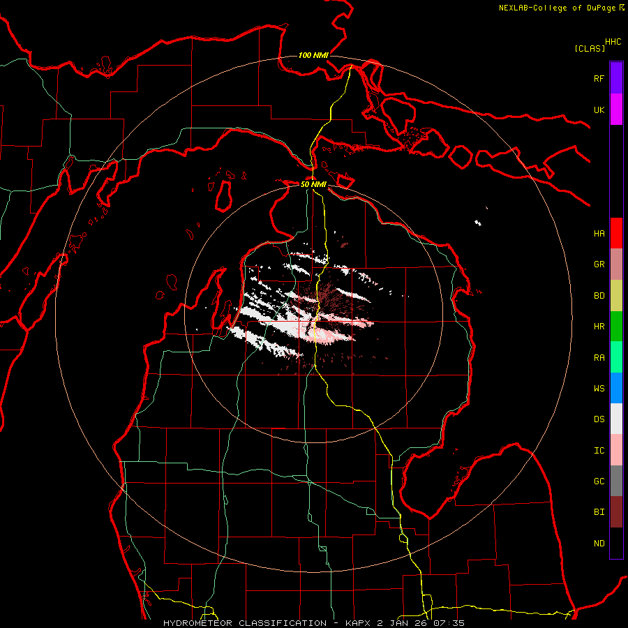Click the HHC legend title
This screenshot has width=628, height=628.
coord(613,42)
